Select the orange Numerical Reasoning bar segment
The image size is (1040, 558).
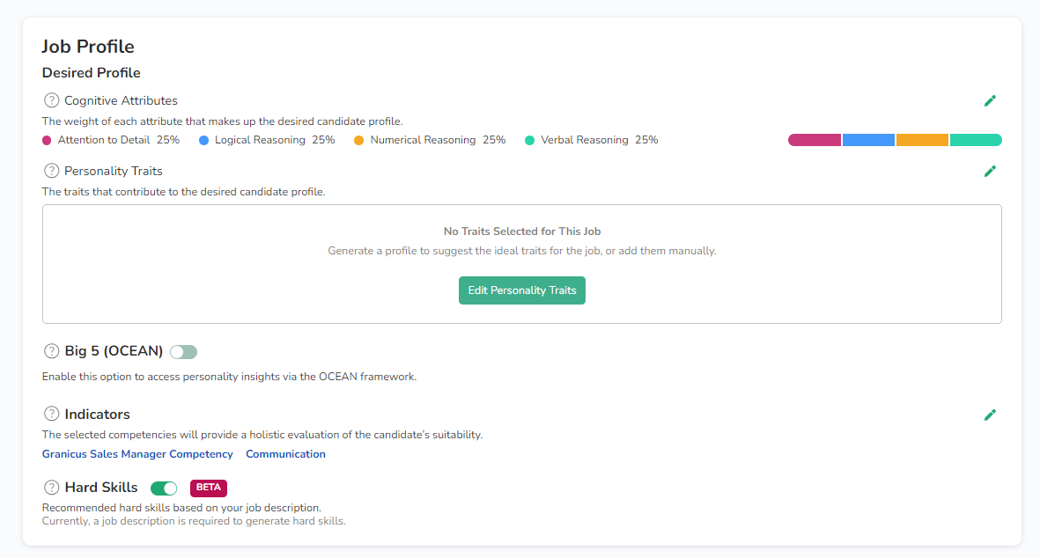coord(922,140)
